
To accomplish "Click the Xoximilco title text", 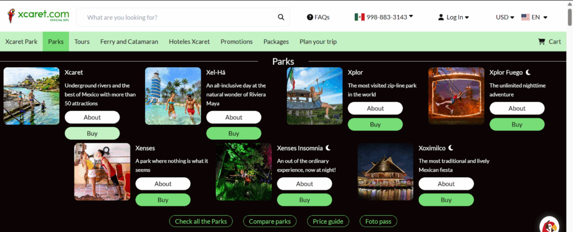I will click(432, 148).
